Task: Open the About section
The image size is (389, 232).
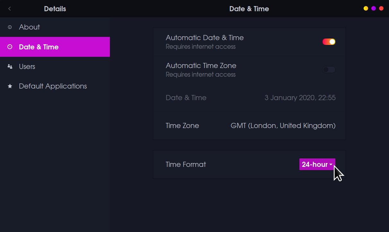Action: pos(30,27)
